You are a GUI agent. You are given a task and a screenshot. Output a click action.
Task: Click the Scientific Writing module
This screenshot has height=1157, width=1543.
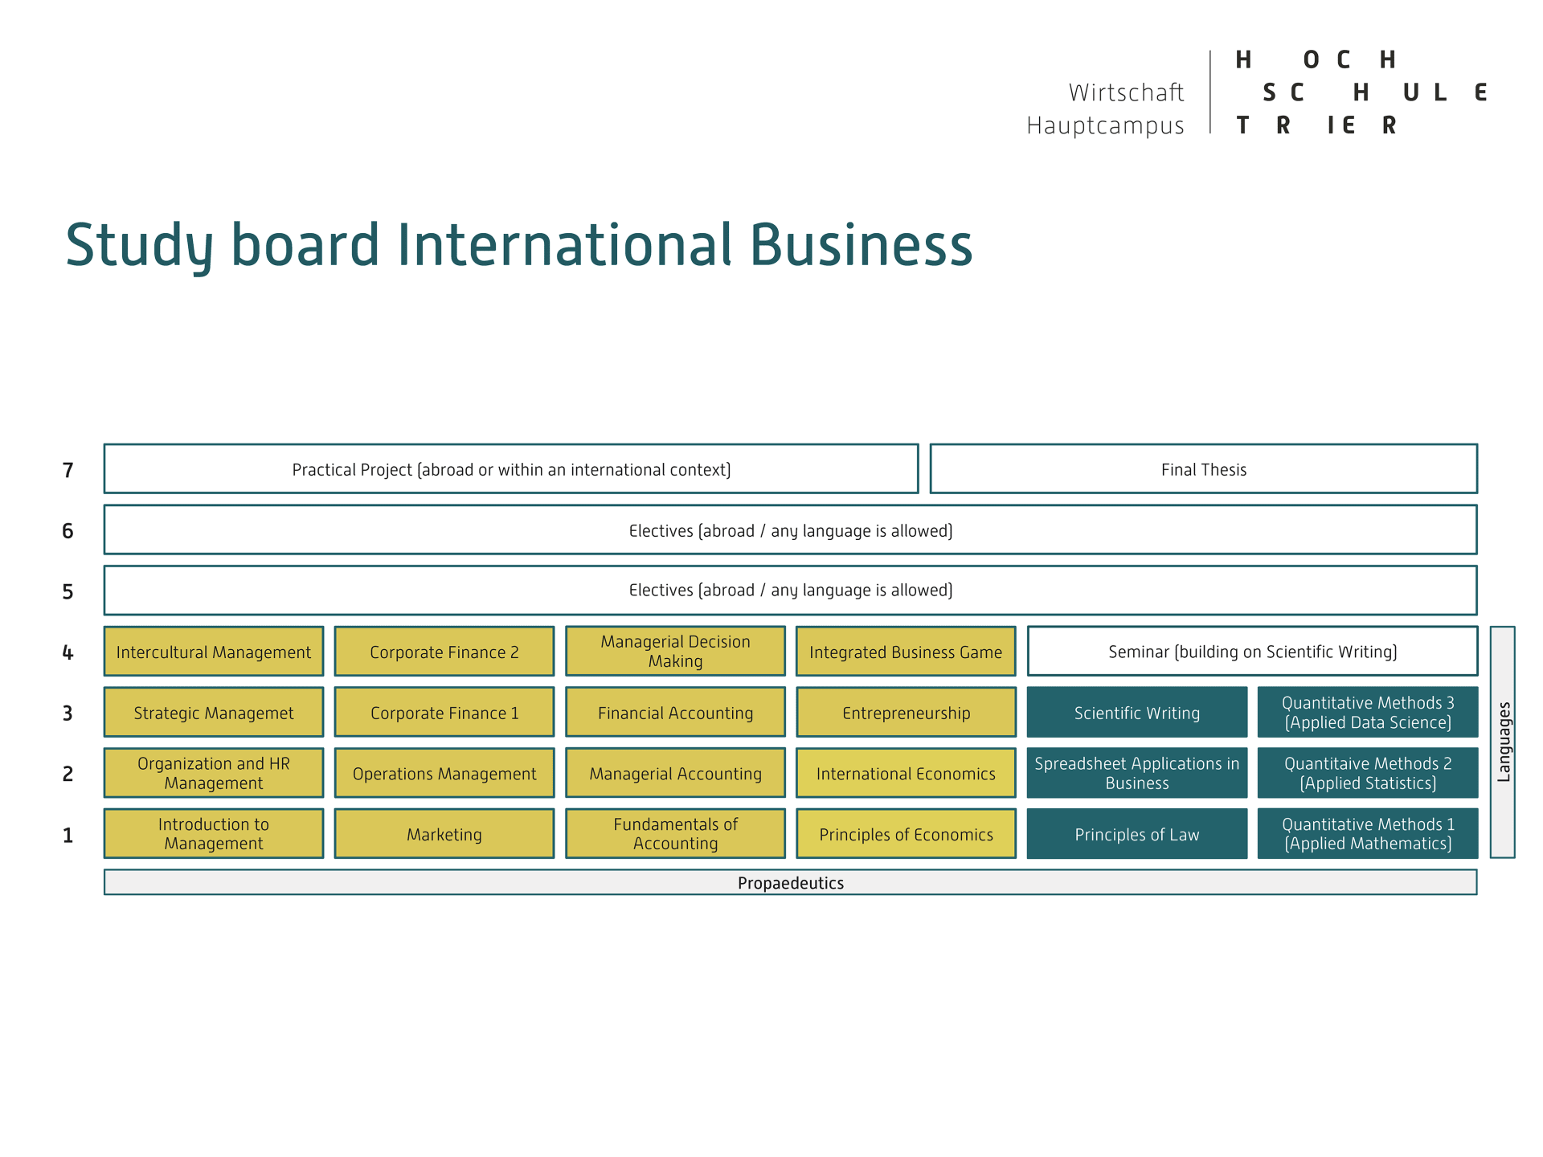(x=1136, y=713)
